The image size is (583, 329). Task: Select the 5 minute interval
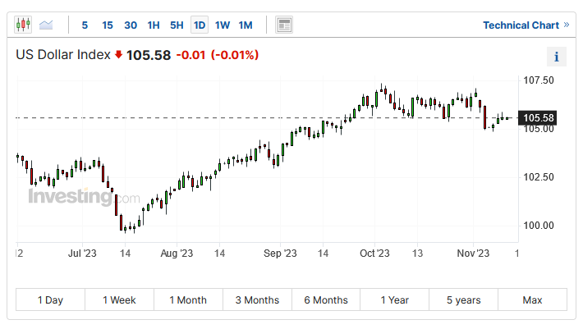click(85, 25)
